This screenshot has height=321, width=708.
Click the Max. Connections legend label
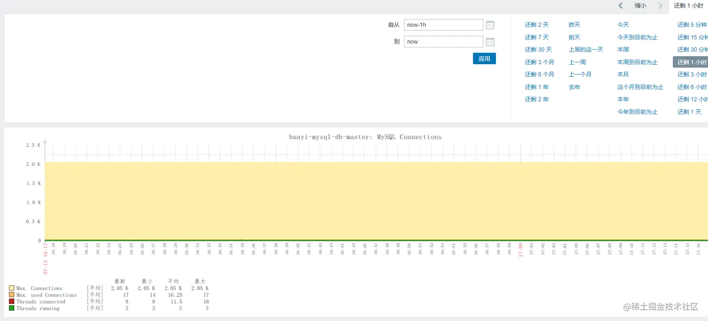pos(39,288)
